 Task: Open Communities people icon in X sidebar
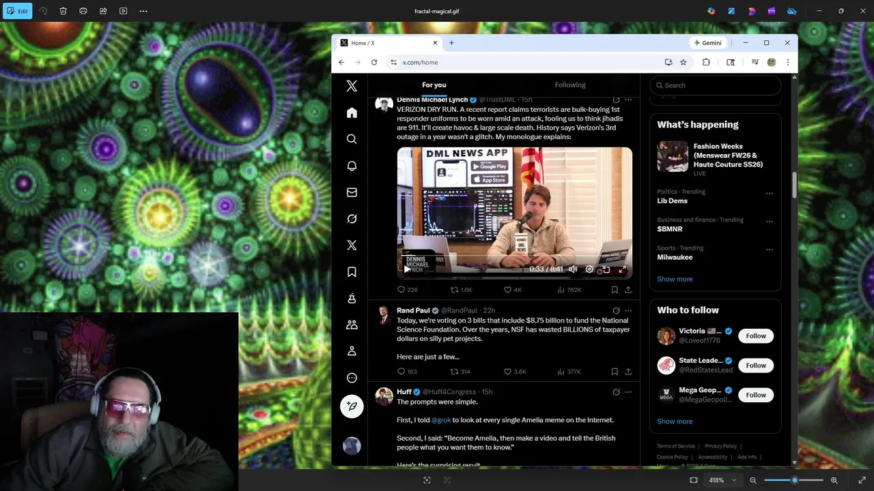pos(352,325)
